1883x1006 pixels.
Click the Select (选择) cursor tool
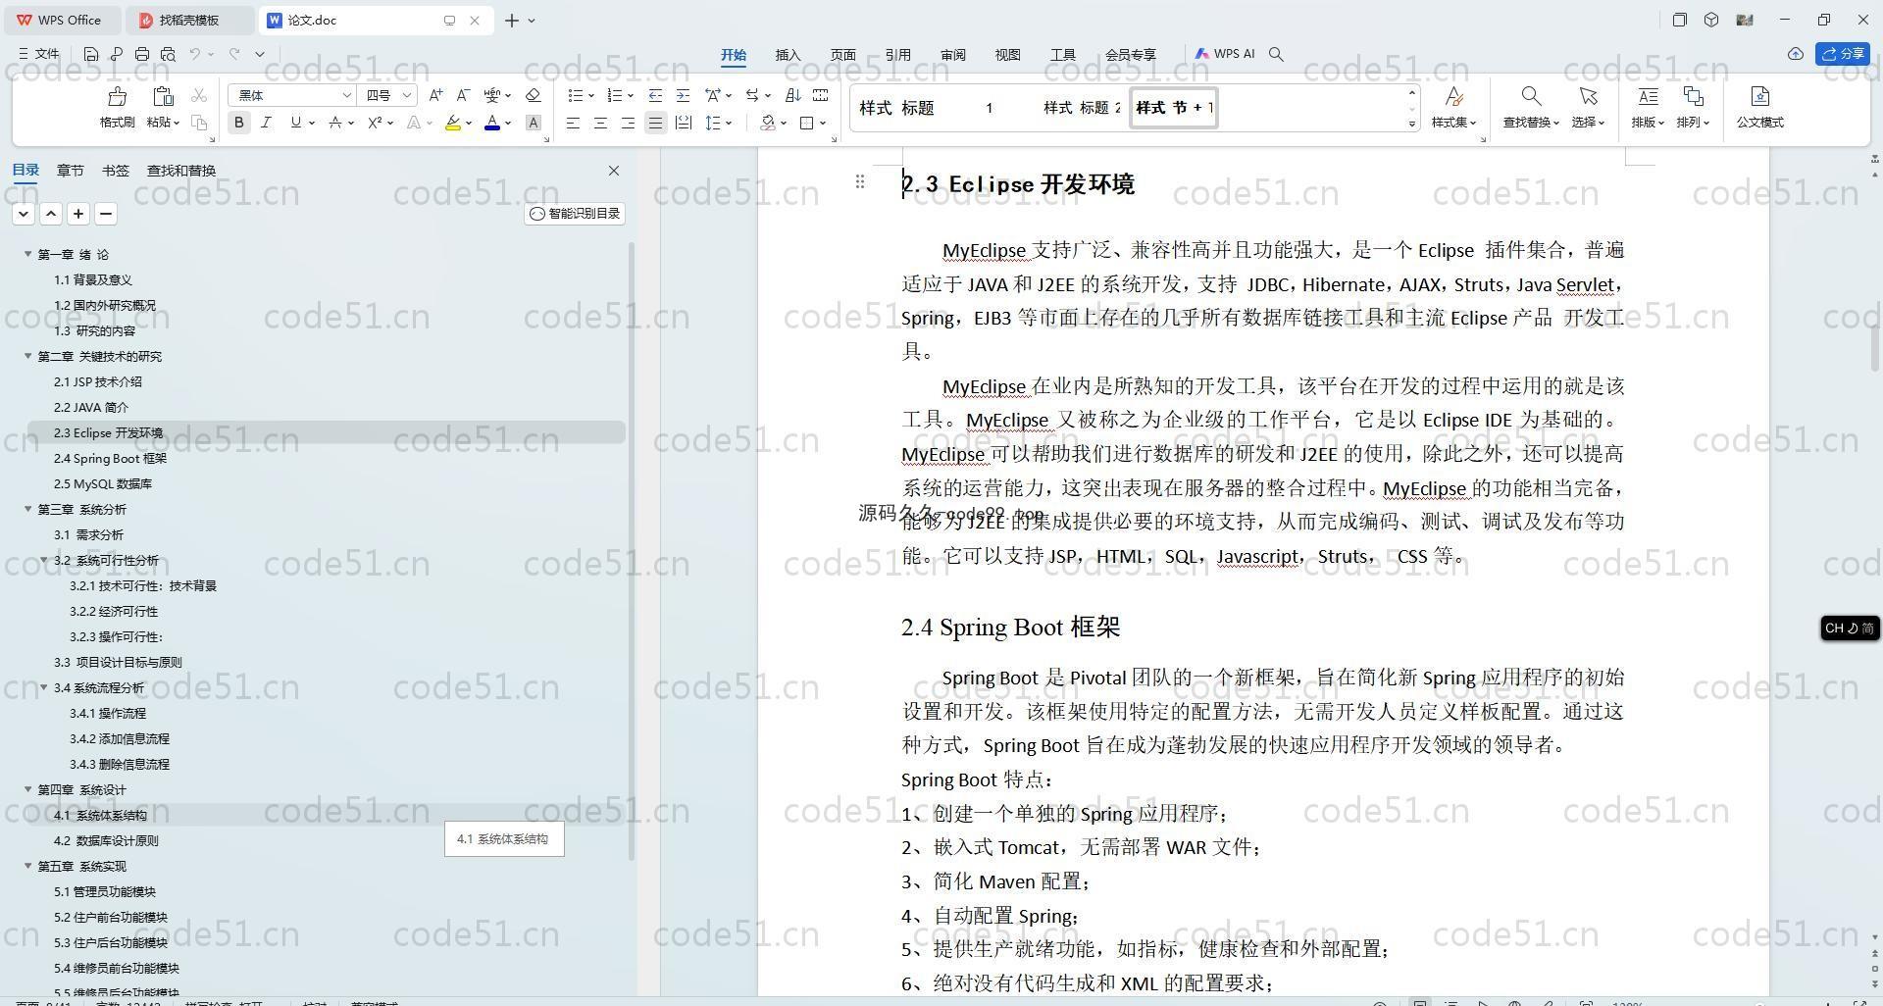[x=1588, y=108]
